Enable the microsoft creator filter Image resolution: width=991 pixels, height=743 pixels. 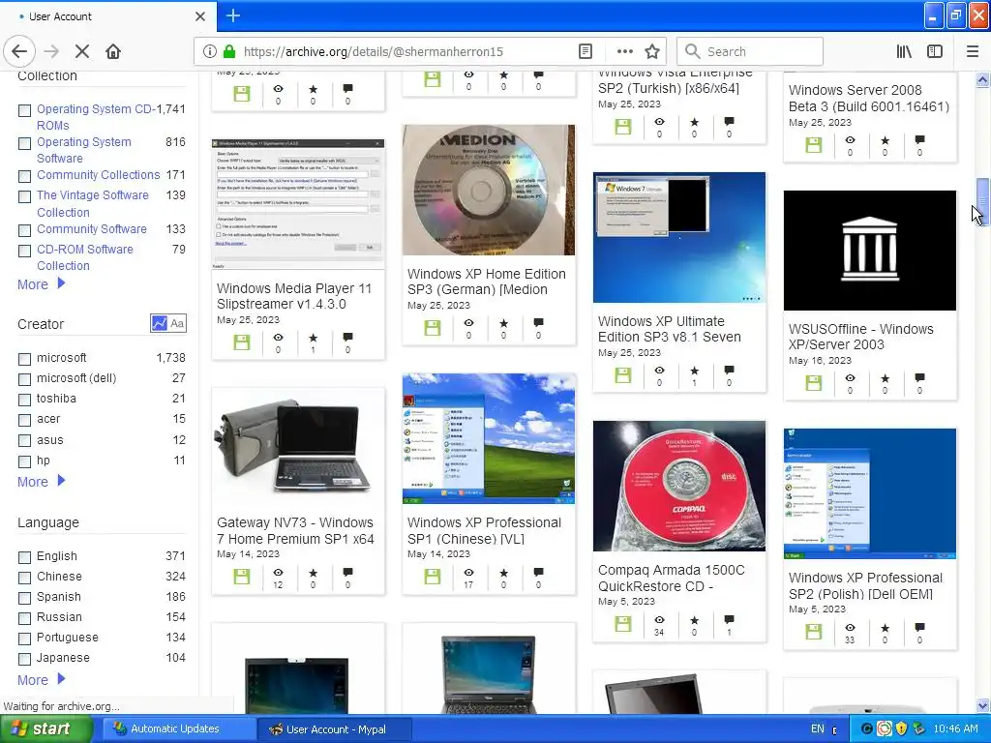[24, 359]
